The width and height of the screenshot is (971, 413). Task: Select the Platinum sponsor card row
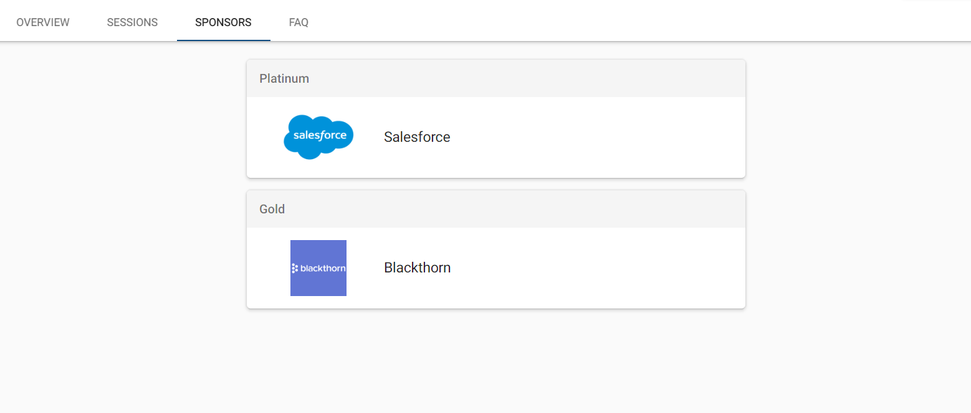pyautogui.click(x=496, y=137)
